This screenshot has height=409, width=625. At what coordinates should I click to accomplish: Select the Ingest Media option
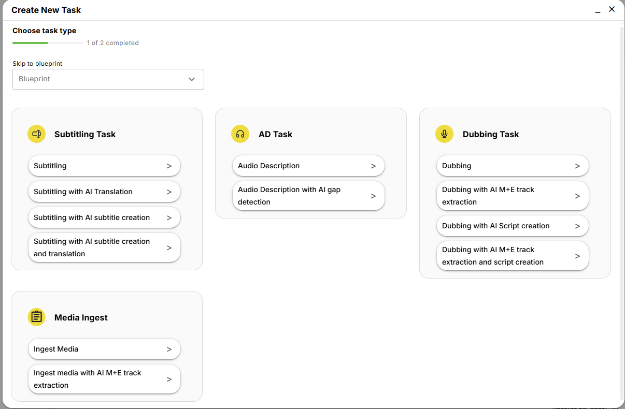point(104,349)
